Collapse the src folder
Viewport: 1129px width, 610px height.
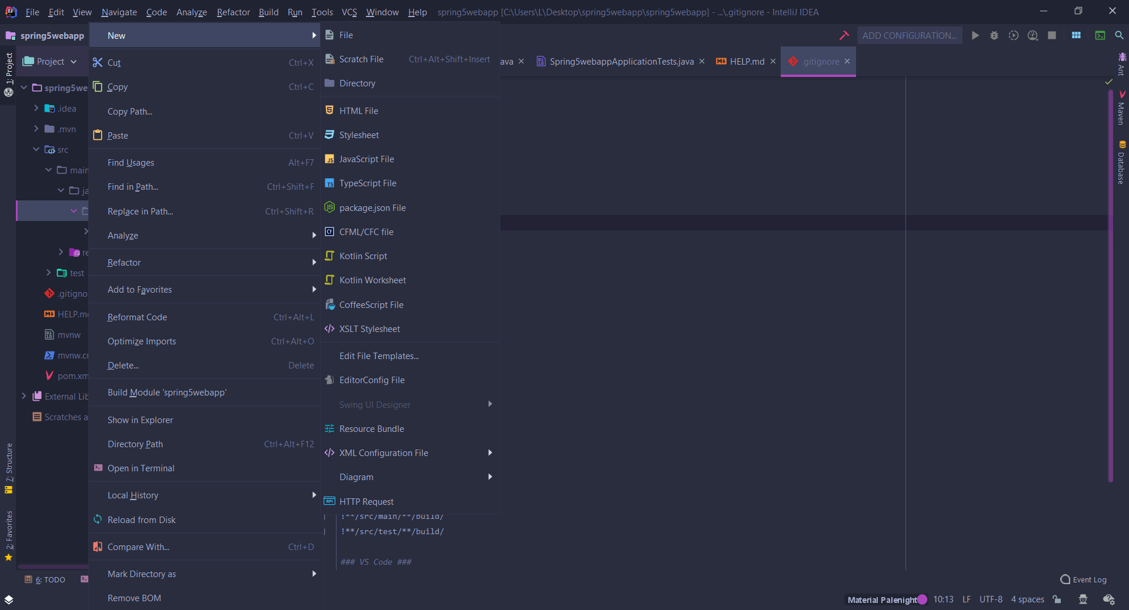coord(36,149)
